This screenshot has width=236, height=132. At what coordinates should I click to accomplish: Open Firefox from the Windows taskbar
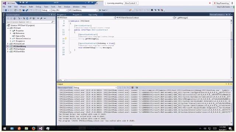[x=34, y=128]
